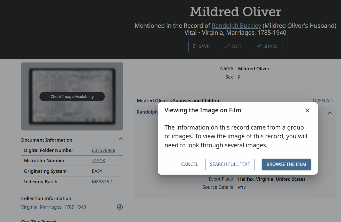Click Check Image Availability on the thumbnail

pos(72,97)
